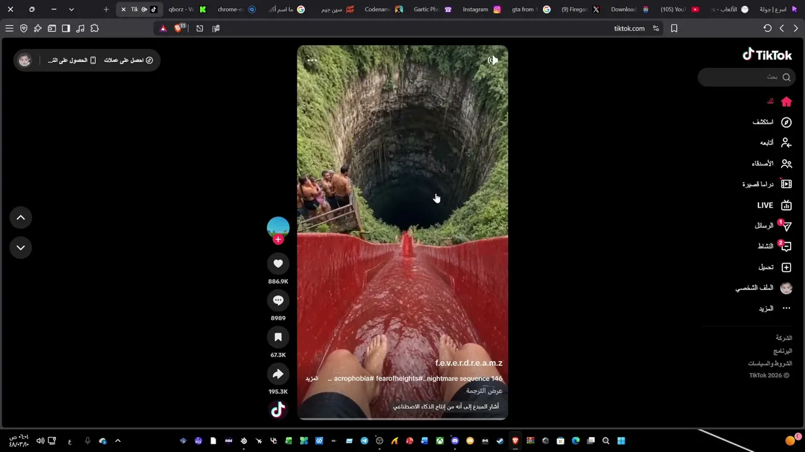Follow the creator with the plus badge

(278, 239)
